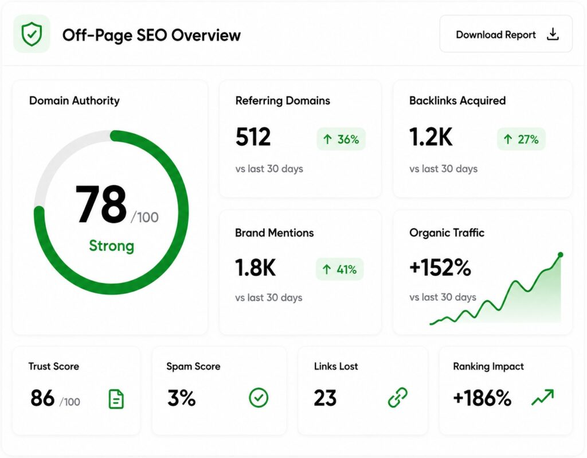Screen dimensions: 587x458
Task: Click the up arrow in the 36% badge
Action: (x=327, y=139)
